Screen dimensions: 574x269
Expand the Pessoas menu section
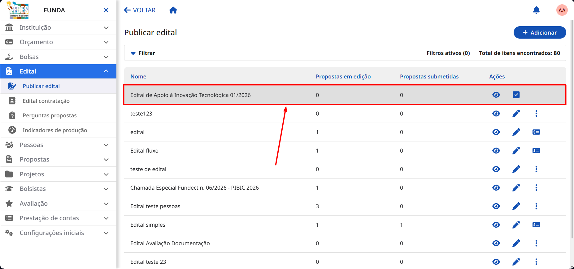pos(58,145)
